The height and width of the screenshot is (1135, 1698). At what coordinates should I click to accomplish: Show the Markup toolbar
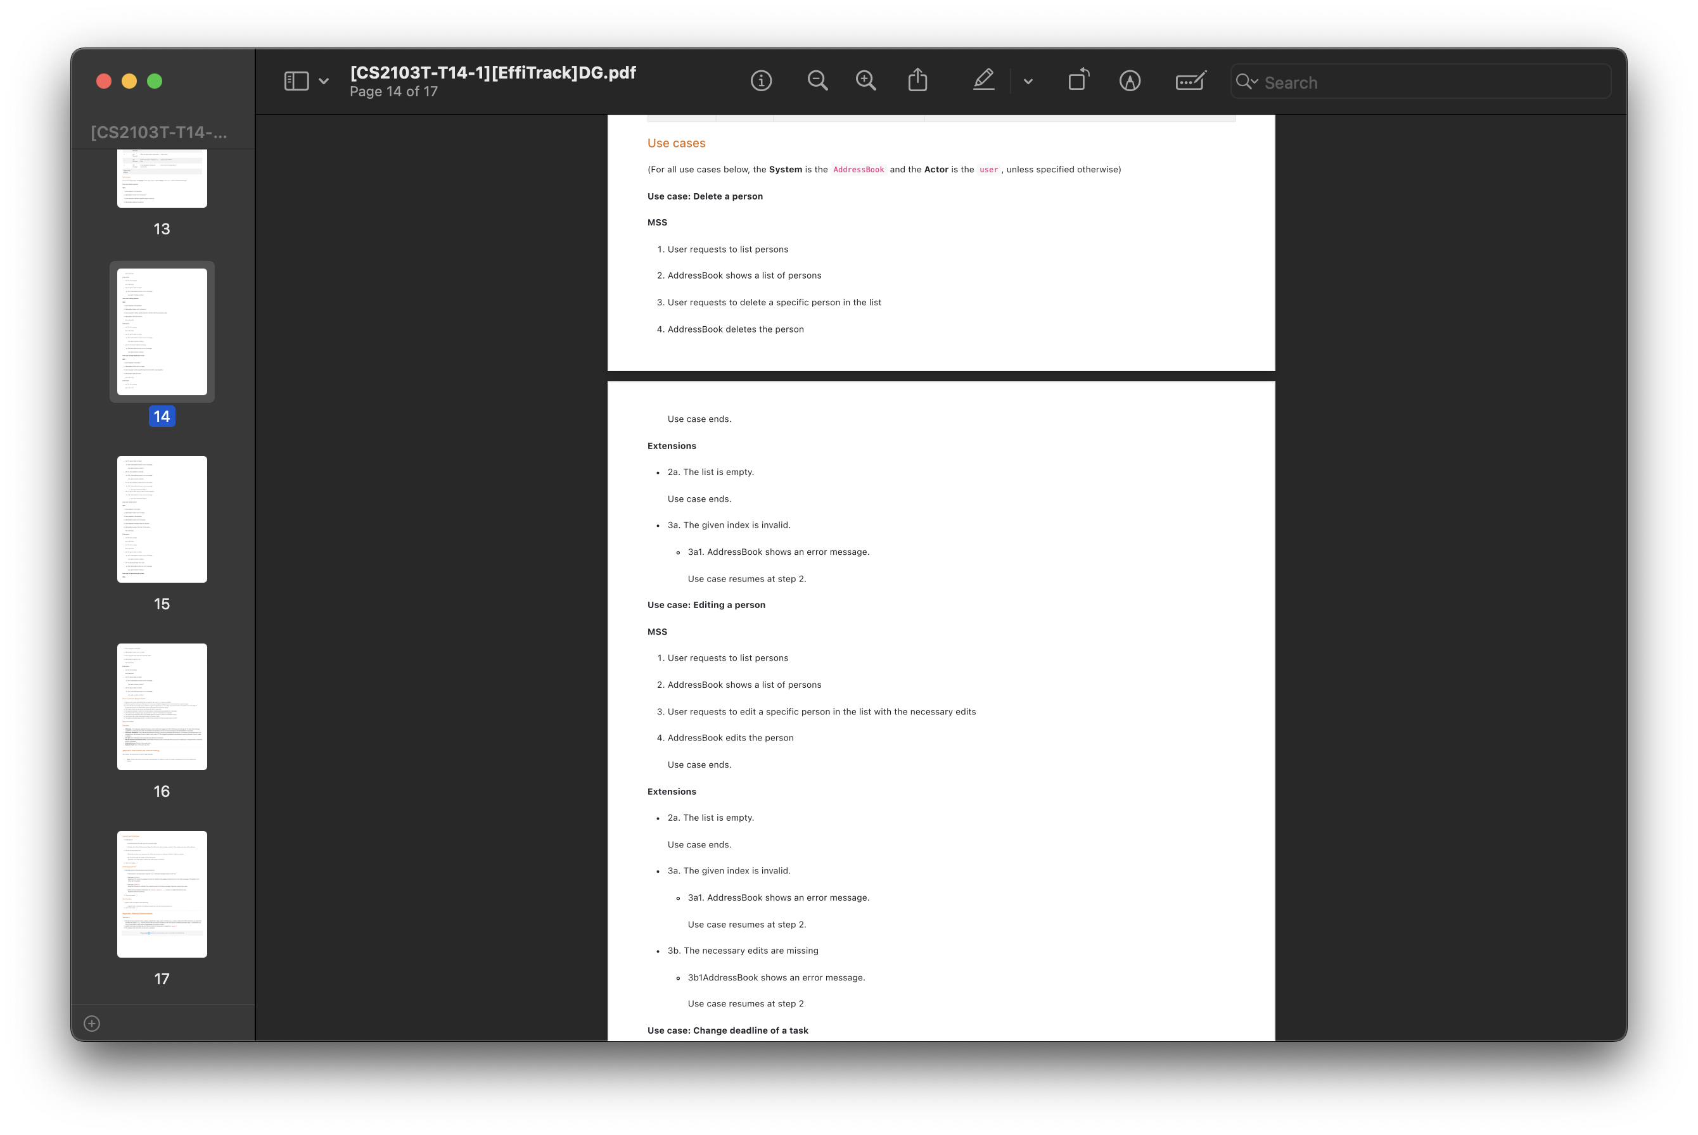1130,81
